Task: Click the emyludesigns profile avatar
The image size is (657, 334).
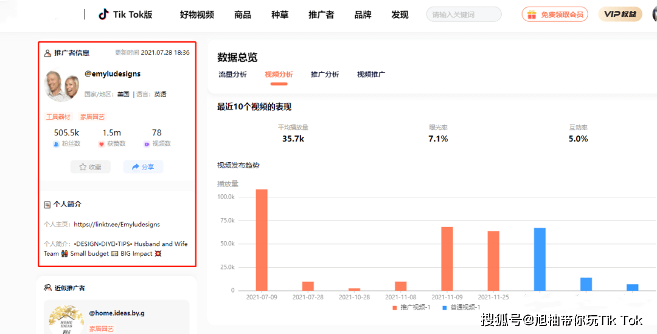Action: 63,85
